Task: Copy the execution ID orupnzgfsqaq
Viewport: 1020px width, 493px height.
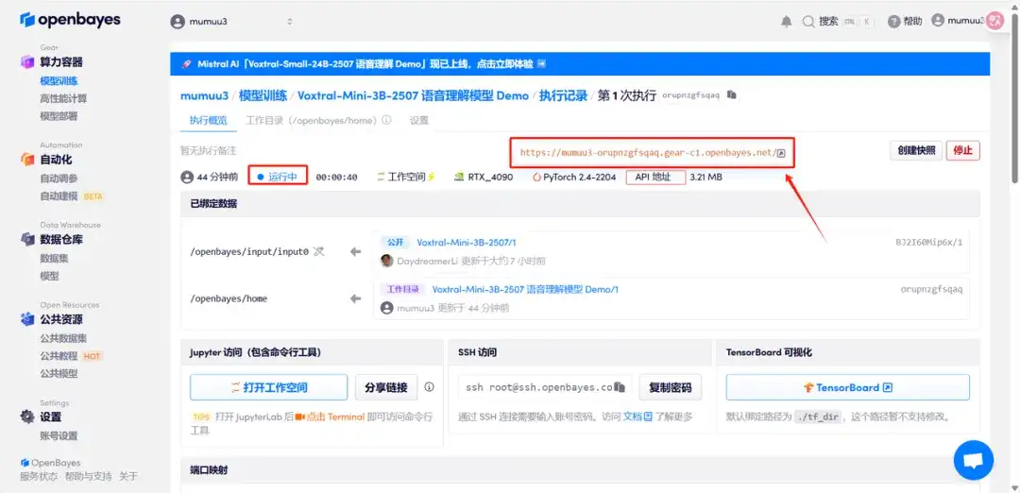Action: point(732,95)
